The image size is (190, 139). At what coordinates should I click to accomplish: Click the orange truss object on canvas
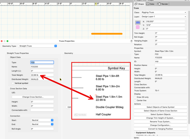coord(107,34)
